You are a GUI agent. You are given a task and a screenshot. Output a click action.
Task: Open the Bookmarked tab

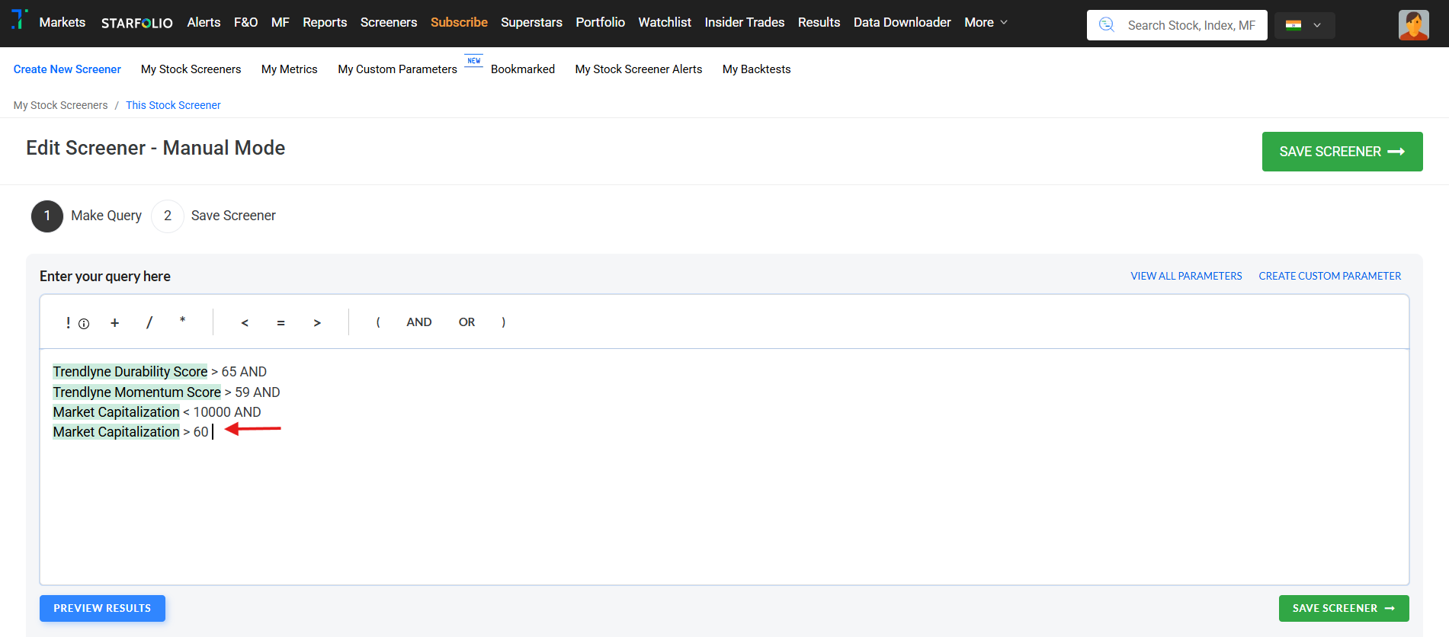[x=523, y=69]
